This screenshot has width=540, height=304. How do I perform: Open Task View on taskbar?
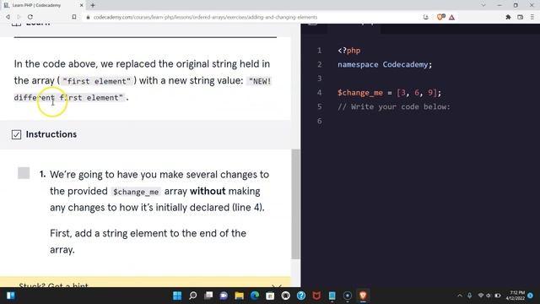click(x=208, y=296)
